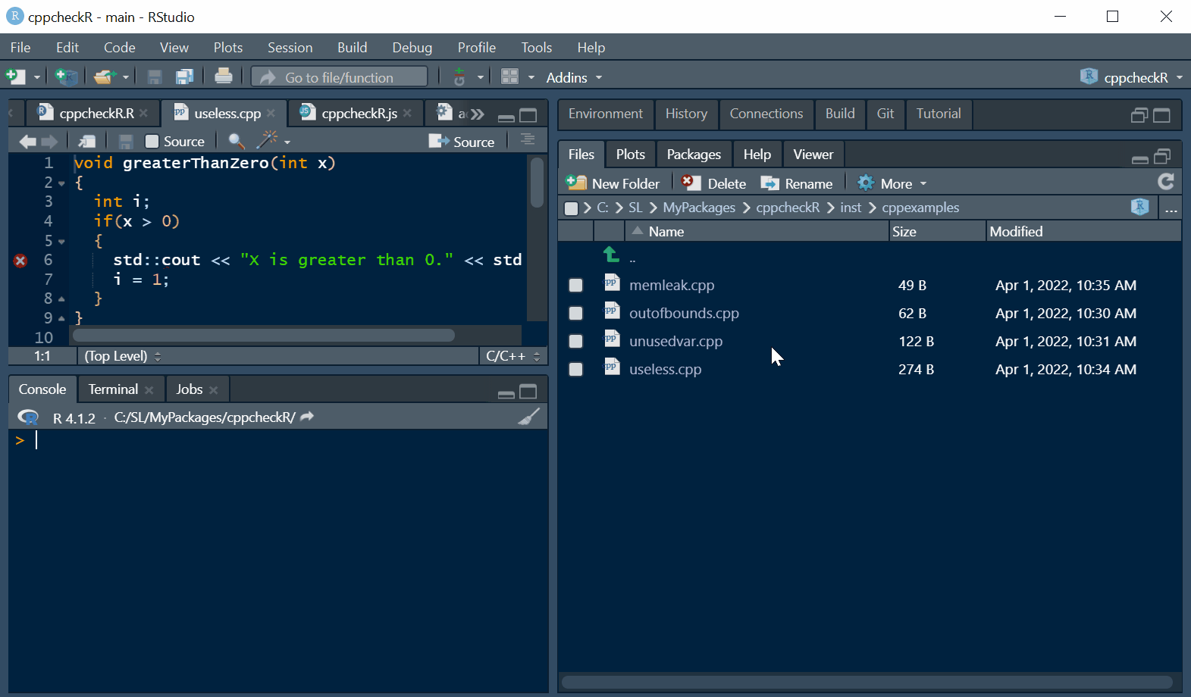Switch to the Terminal tab

(x=113, y=389)
